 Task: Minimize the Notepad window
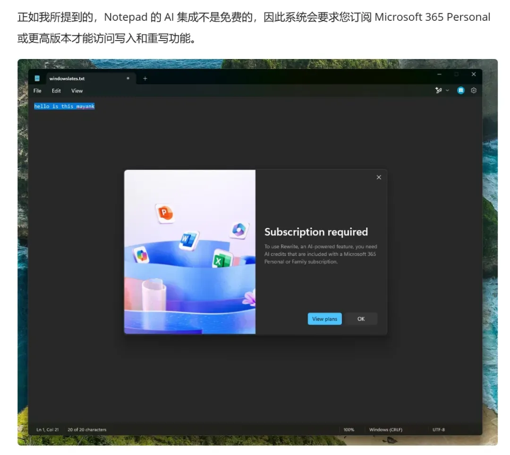click(x=440, y=74)
